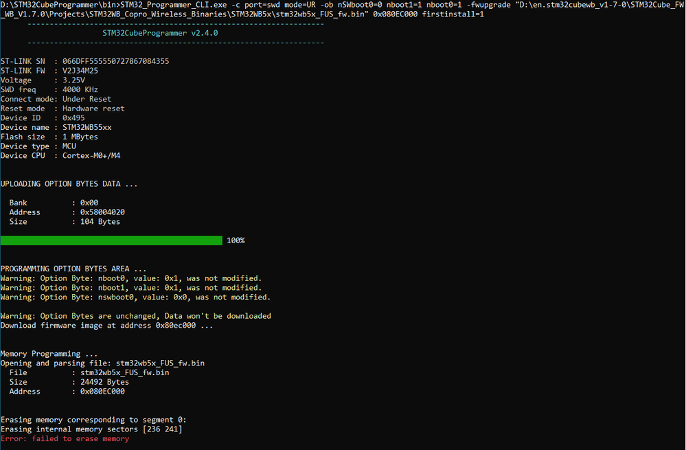Click the firmware path line ending in firstinstall=1

point(242,14)
